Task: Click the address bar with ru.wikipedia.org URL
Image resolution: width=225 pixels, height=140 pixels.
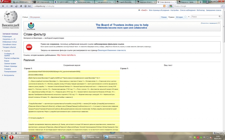Action: pyautogui.click(x=97, y=6)
